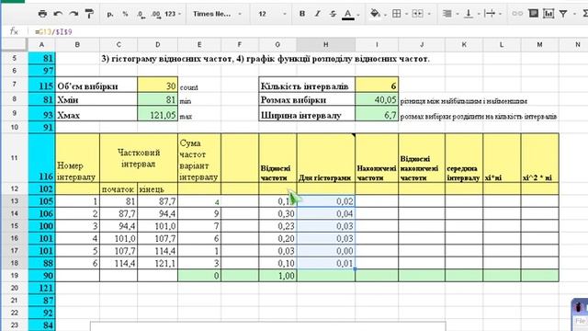Click the 'xi^2 * ni' header cell

pos(539,158)
